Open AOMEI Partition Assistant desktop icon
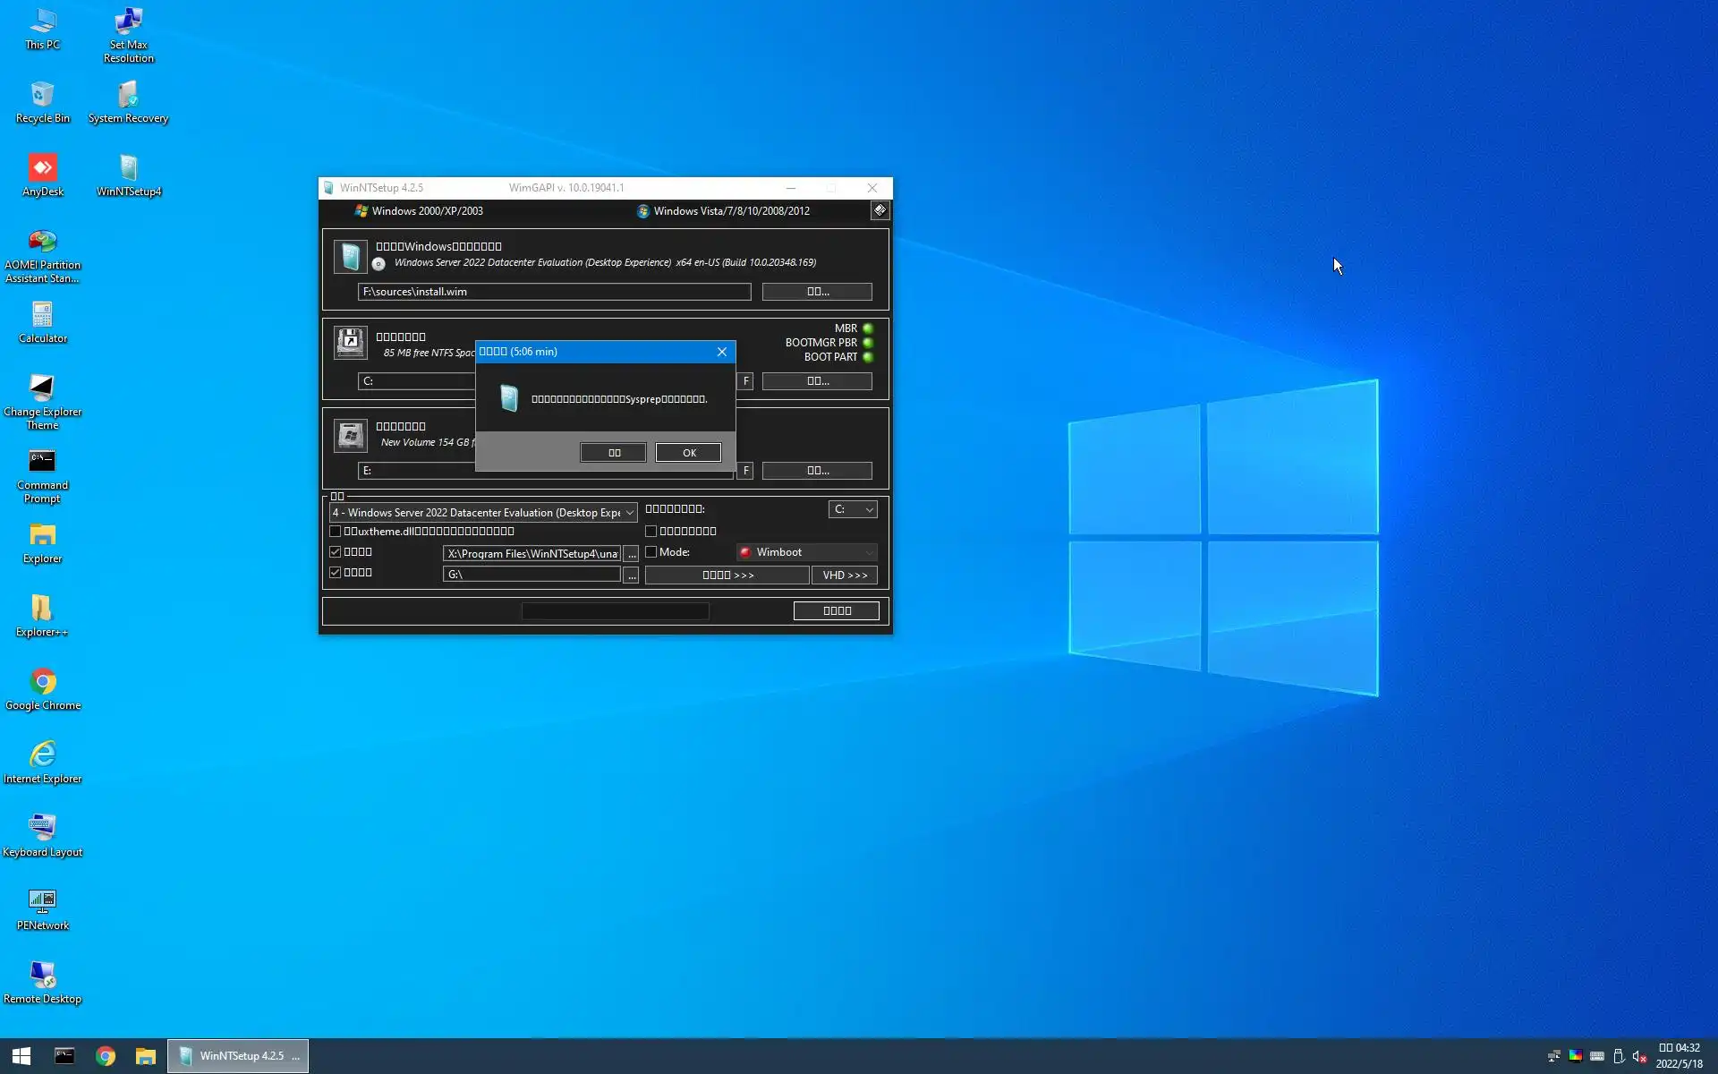Screen dimensions: 1718x1074 (x=42, y=243)
